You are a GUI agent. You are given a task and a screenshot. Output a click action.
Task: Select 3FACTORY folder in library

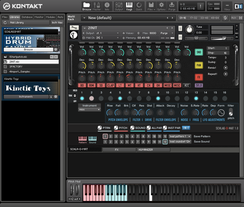click(31, 67)
